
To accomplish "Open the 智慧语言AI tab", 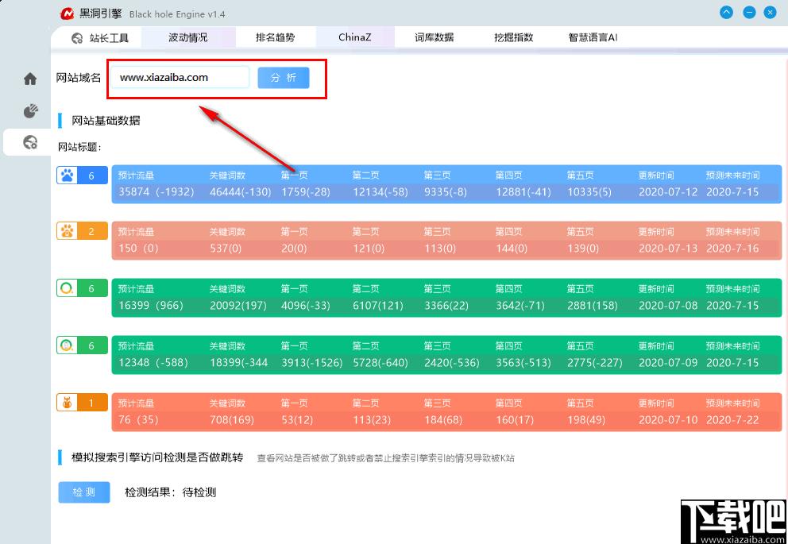I will 593,37.
